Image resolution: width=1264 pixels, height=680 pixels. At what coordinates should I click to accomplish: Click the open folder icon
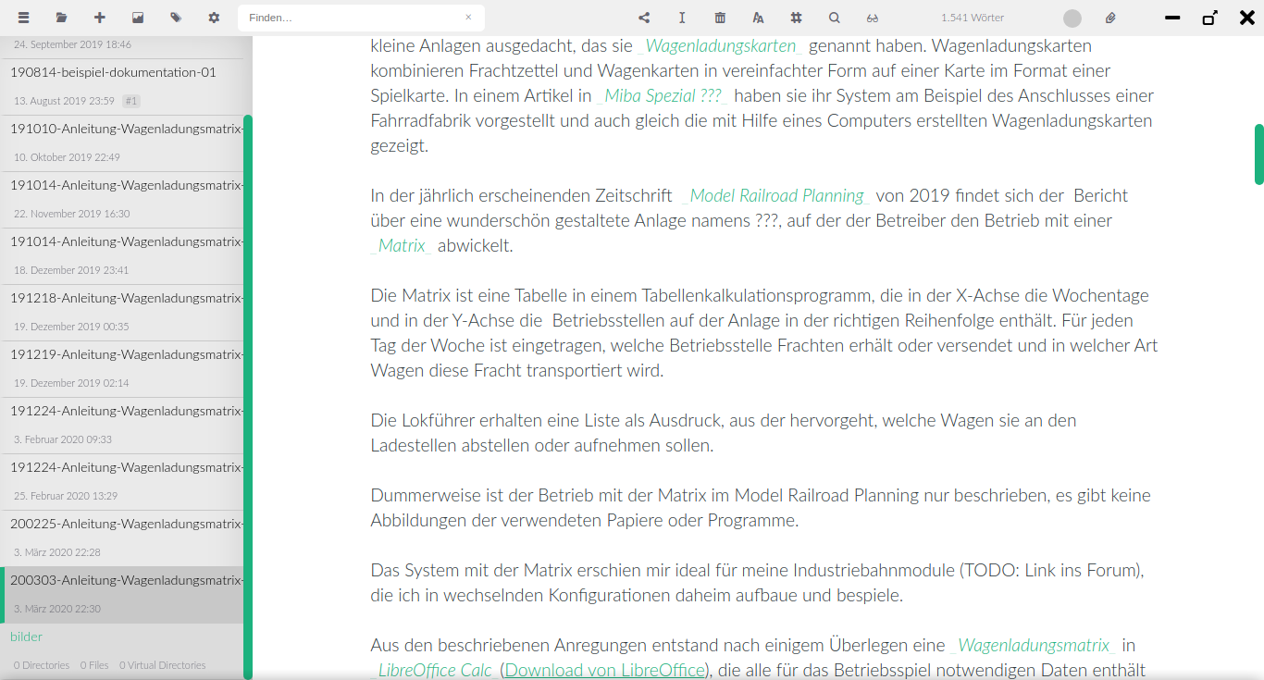tap(61, 18)
